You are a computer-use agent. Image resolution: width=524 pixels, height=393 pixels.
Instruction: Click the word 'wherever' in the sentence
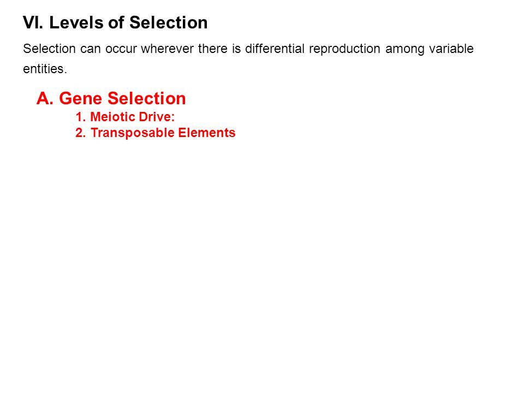(x=168, y=49)
